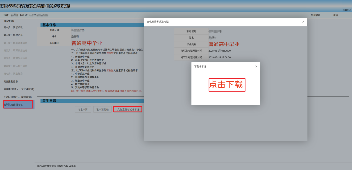Viewport: 352px width, 170px height.
Task: Click the 考生申请 button
Action: 82,110
